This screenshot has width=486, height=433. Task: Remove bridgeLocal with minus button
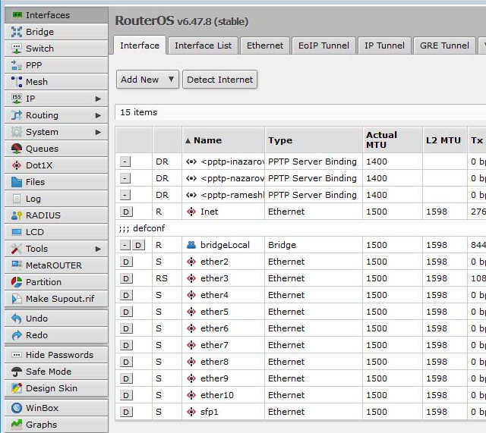point(125,246)
